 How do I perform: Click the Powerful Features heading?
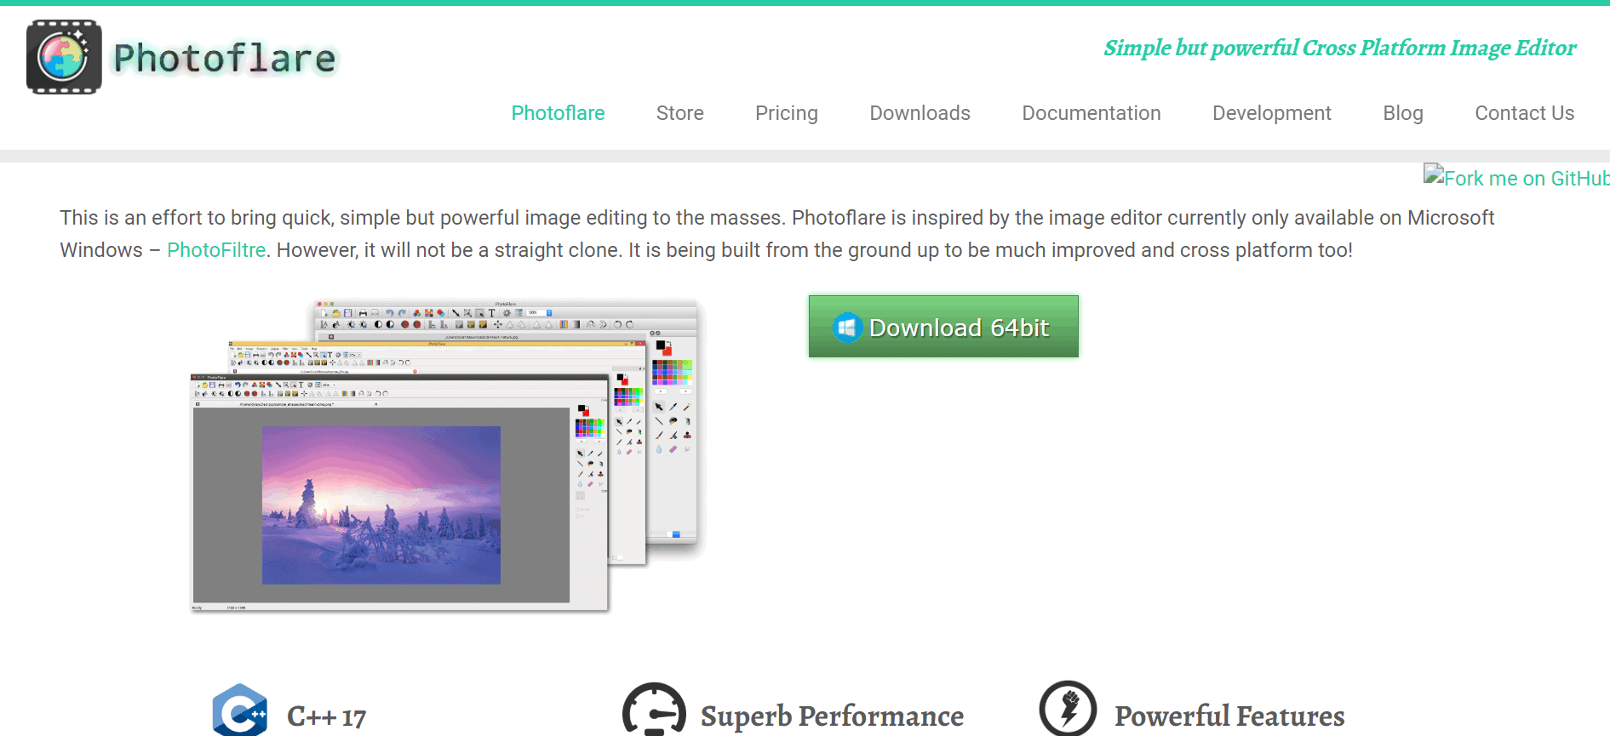point(1229,716)
